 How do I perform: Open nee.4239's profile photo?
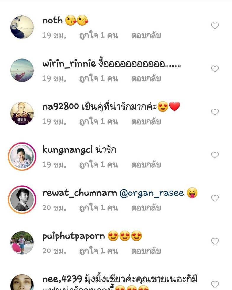[22, 282]
